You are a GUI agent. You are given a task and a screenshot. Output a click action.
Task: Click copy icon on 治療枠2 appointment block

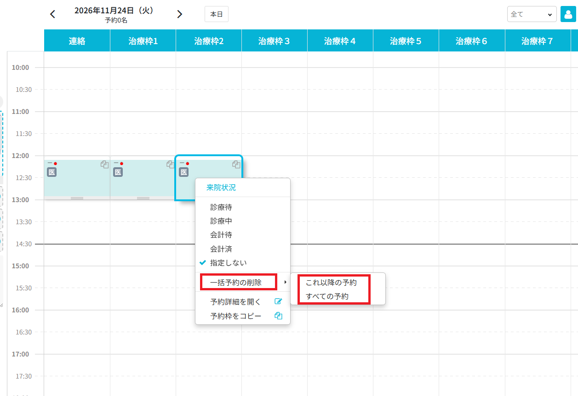tap(236, 164)
